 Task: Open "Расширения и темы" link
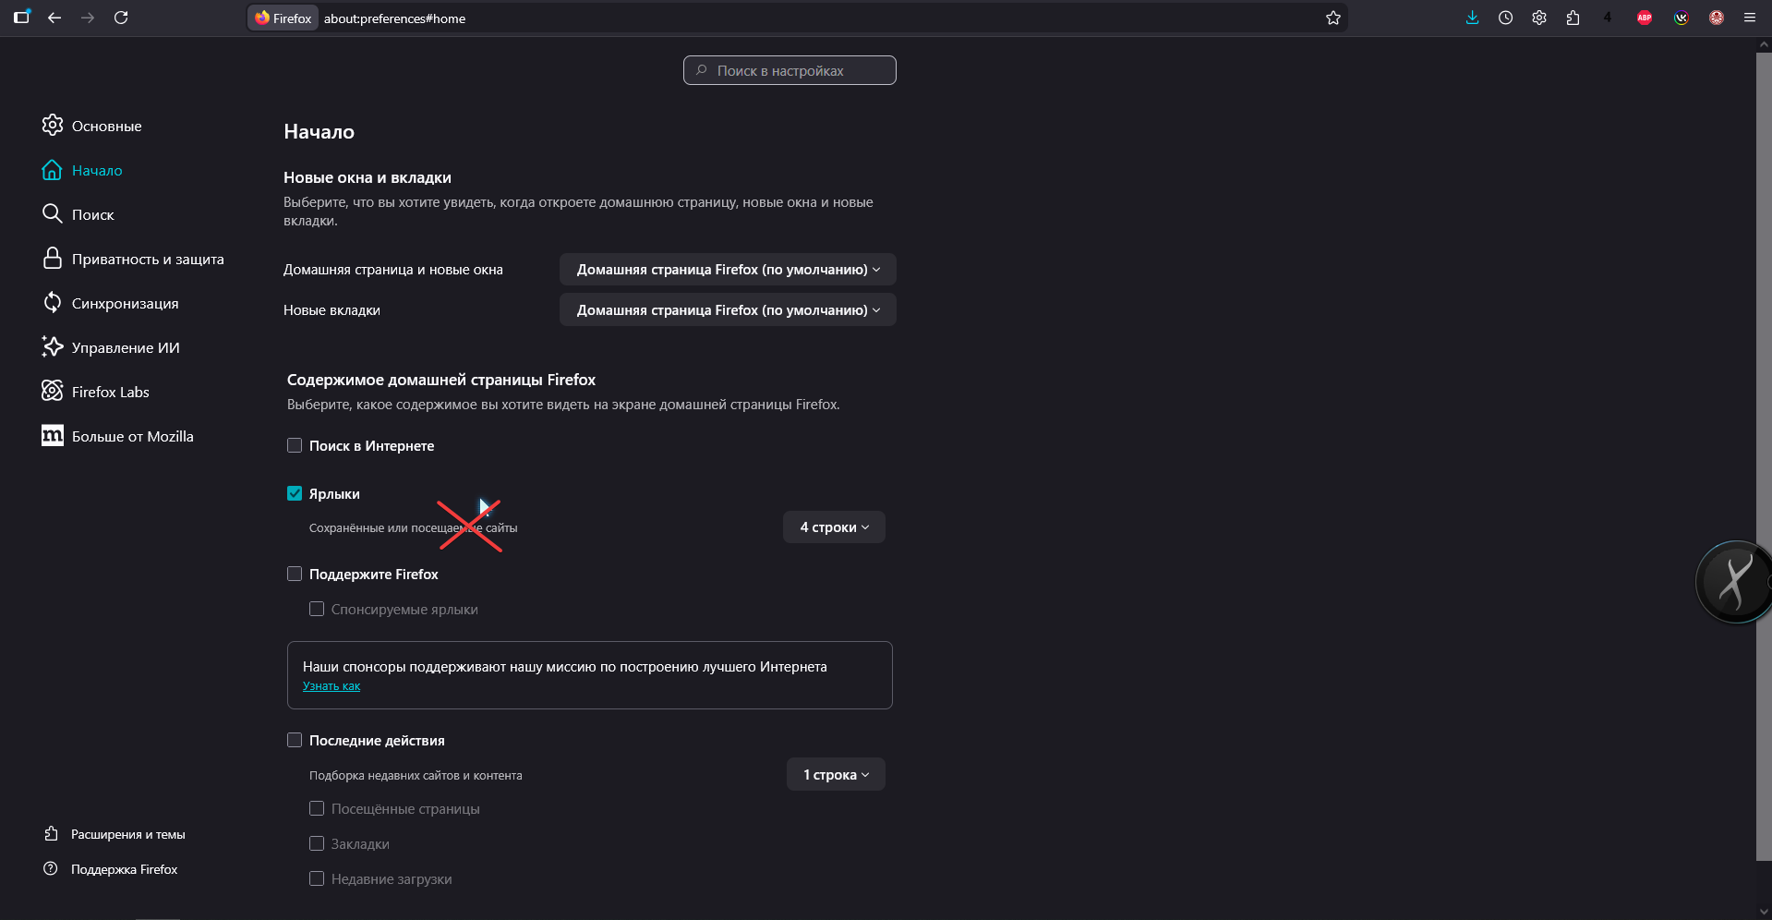click(x=127, y=834)
